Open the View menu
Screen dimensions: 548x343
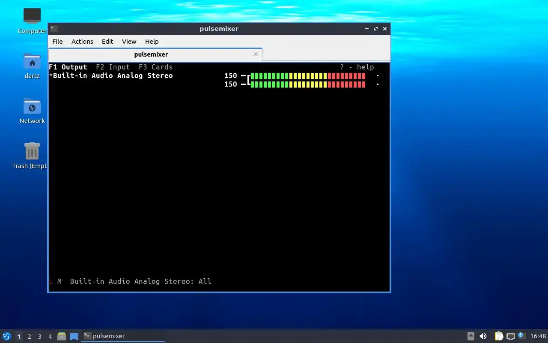[x=129, y=42]
